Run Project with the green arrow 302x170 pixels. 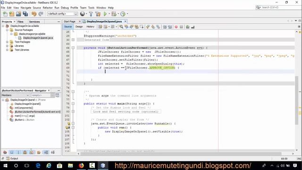pos(105,14)
